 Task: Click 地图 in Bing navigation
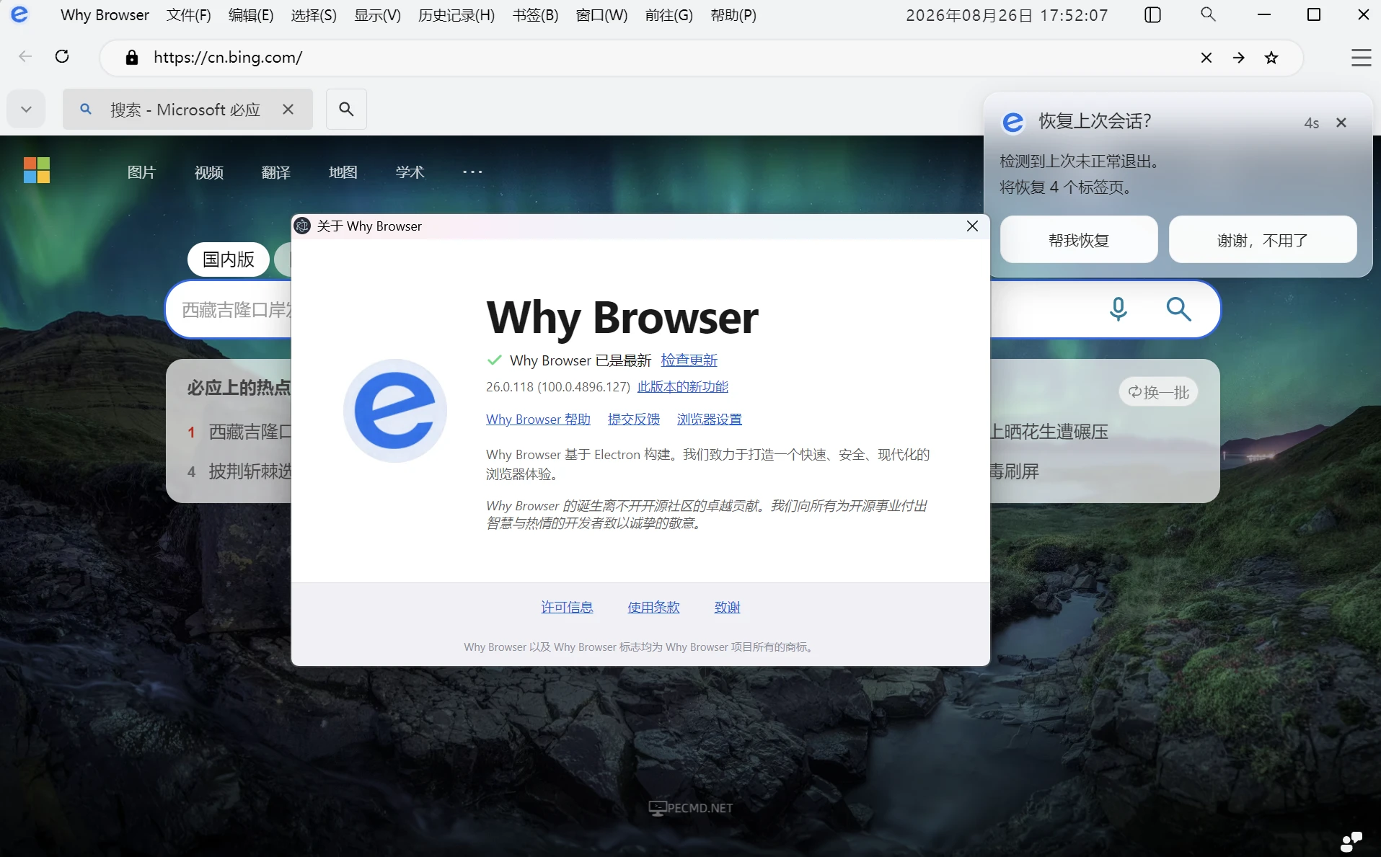pos(343,172)
